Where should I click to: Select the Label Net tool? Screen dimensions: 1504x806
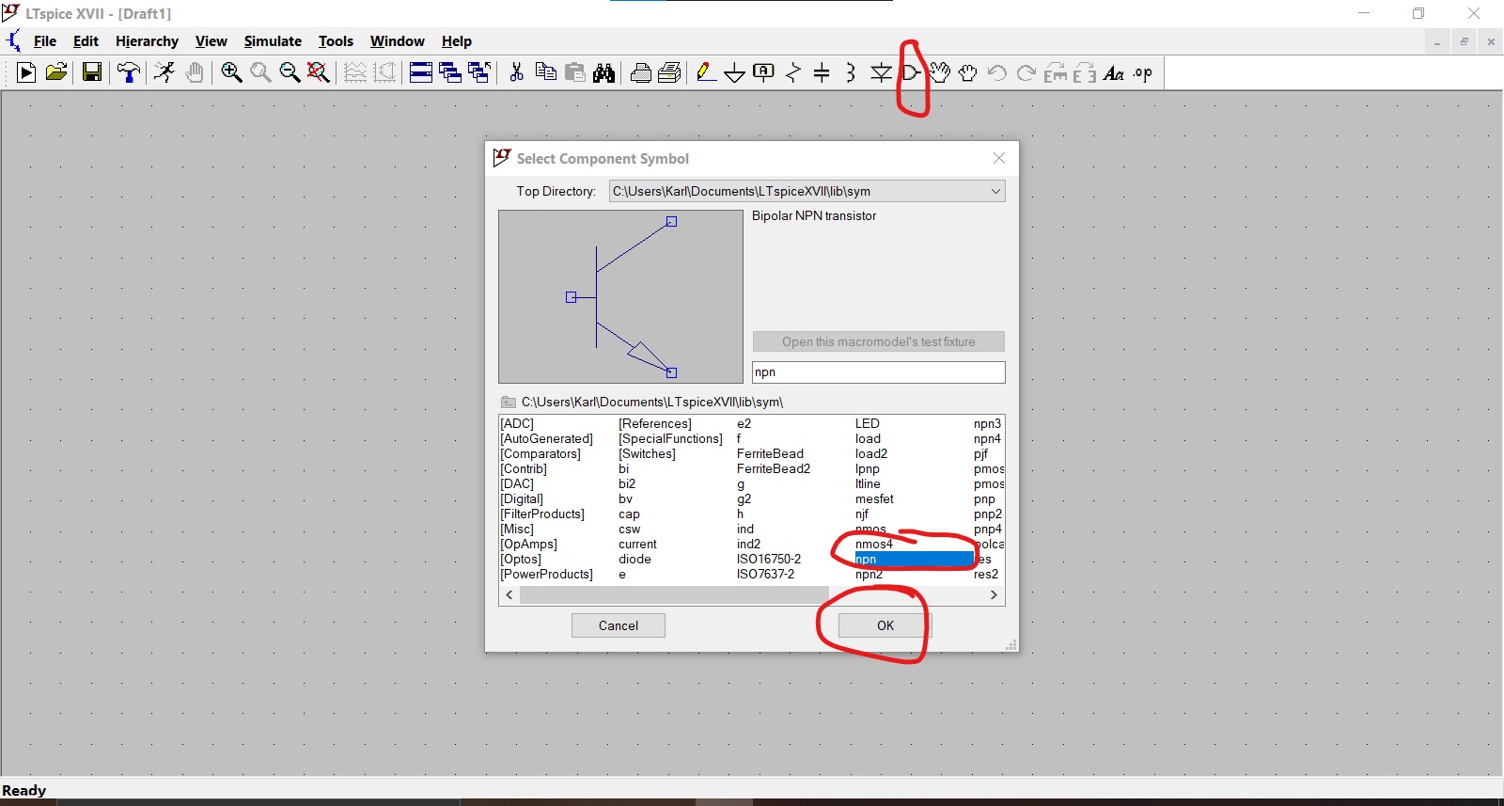pyautogui.click(x=764, y=72)
